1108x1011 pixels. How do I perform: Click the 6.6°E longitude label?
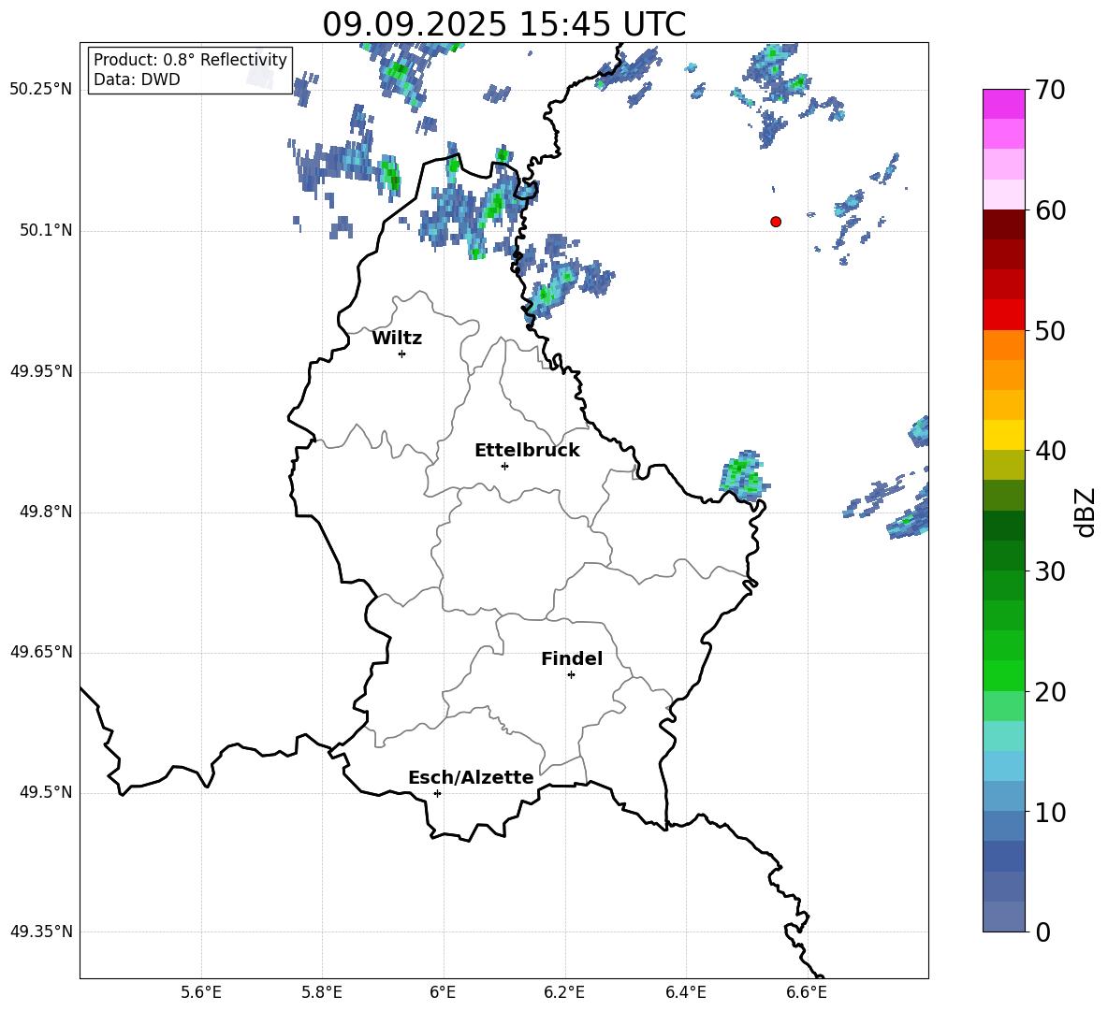(x=807, y=992)
